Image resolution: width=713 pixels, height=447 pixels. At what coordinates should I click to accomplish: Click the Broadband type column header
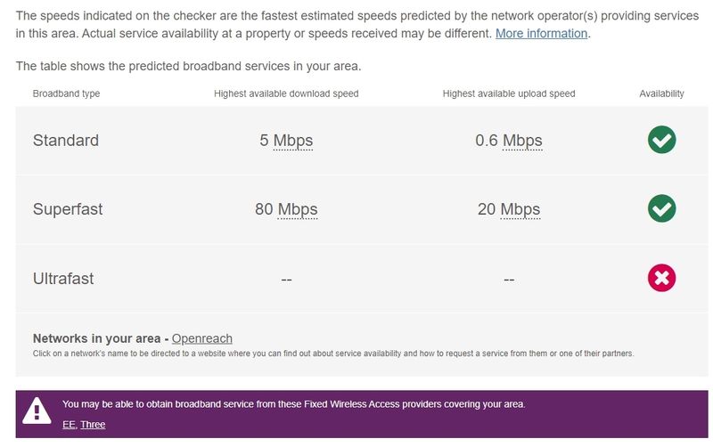(x=66, y=93)
